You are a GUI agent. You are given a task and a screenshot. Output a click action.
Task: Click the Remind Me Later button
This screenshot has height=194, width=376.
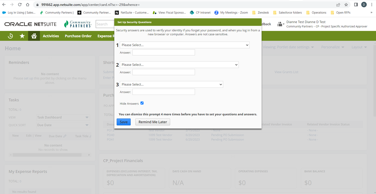[x=153, y=122]
